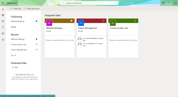The image size is (178, 97).
Task: Click avatar beside Test Doc activity
Action: pos(80,39)
